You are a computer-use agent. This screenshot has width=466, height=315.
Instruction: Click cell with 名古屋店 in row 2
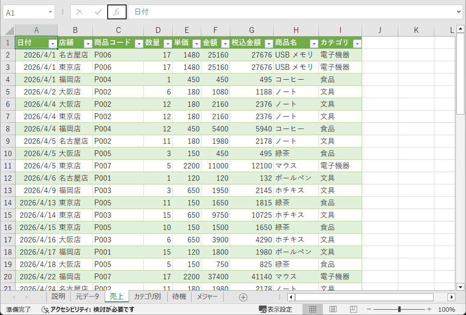(x=75, y=55)
